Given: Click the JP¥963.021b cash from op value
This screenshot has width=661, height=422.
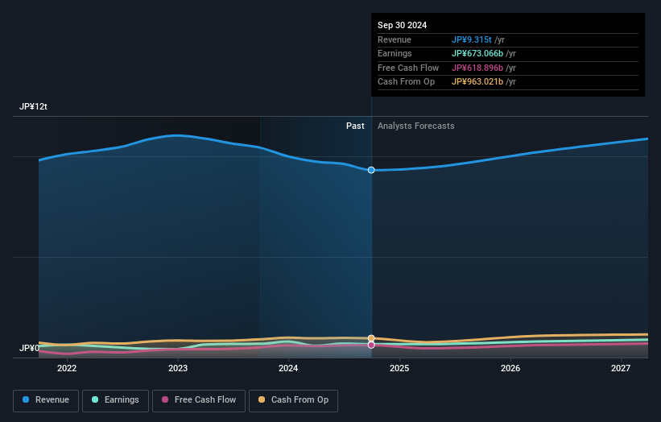Looking at the screenshot, I should point(477,82).
